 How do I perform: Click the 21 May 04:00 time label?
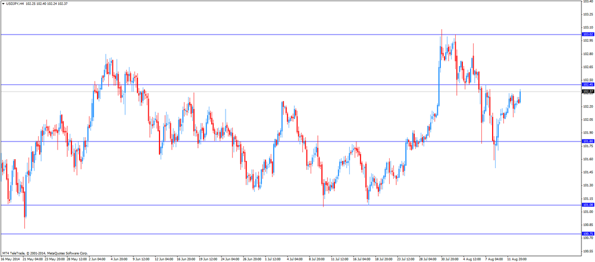[33, 260]
